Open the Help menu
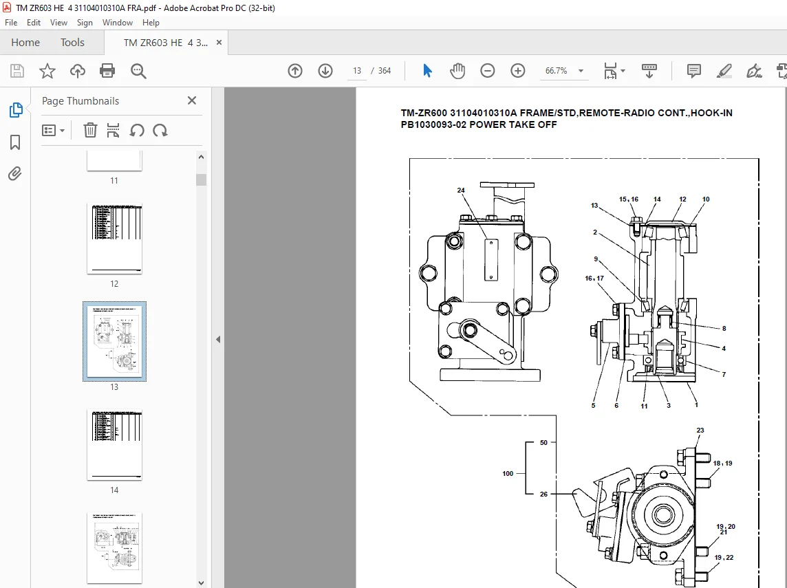The height and width of the screenshot is (588, 787). (x=151, y=23)
